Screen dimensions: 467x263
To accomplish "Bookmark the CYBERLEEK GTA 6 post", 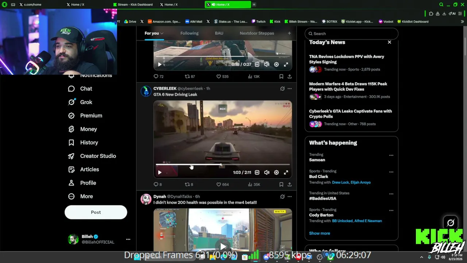I will pyautogui.click(x=281, y=184).
